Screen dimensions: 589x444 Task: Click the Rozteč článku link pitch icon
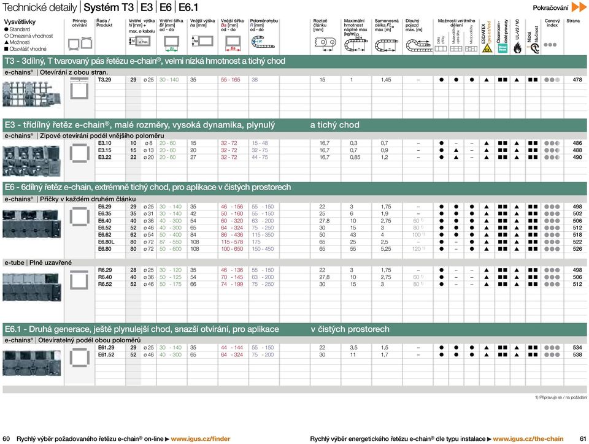pos(325,44)
